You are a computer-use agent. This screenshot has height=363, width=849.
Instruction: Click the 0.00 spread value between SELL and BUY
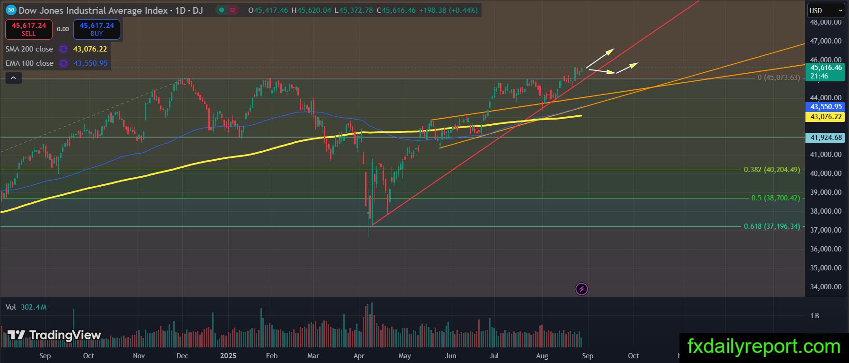pyautogui.click(x=63, y=29)
